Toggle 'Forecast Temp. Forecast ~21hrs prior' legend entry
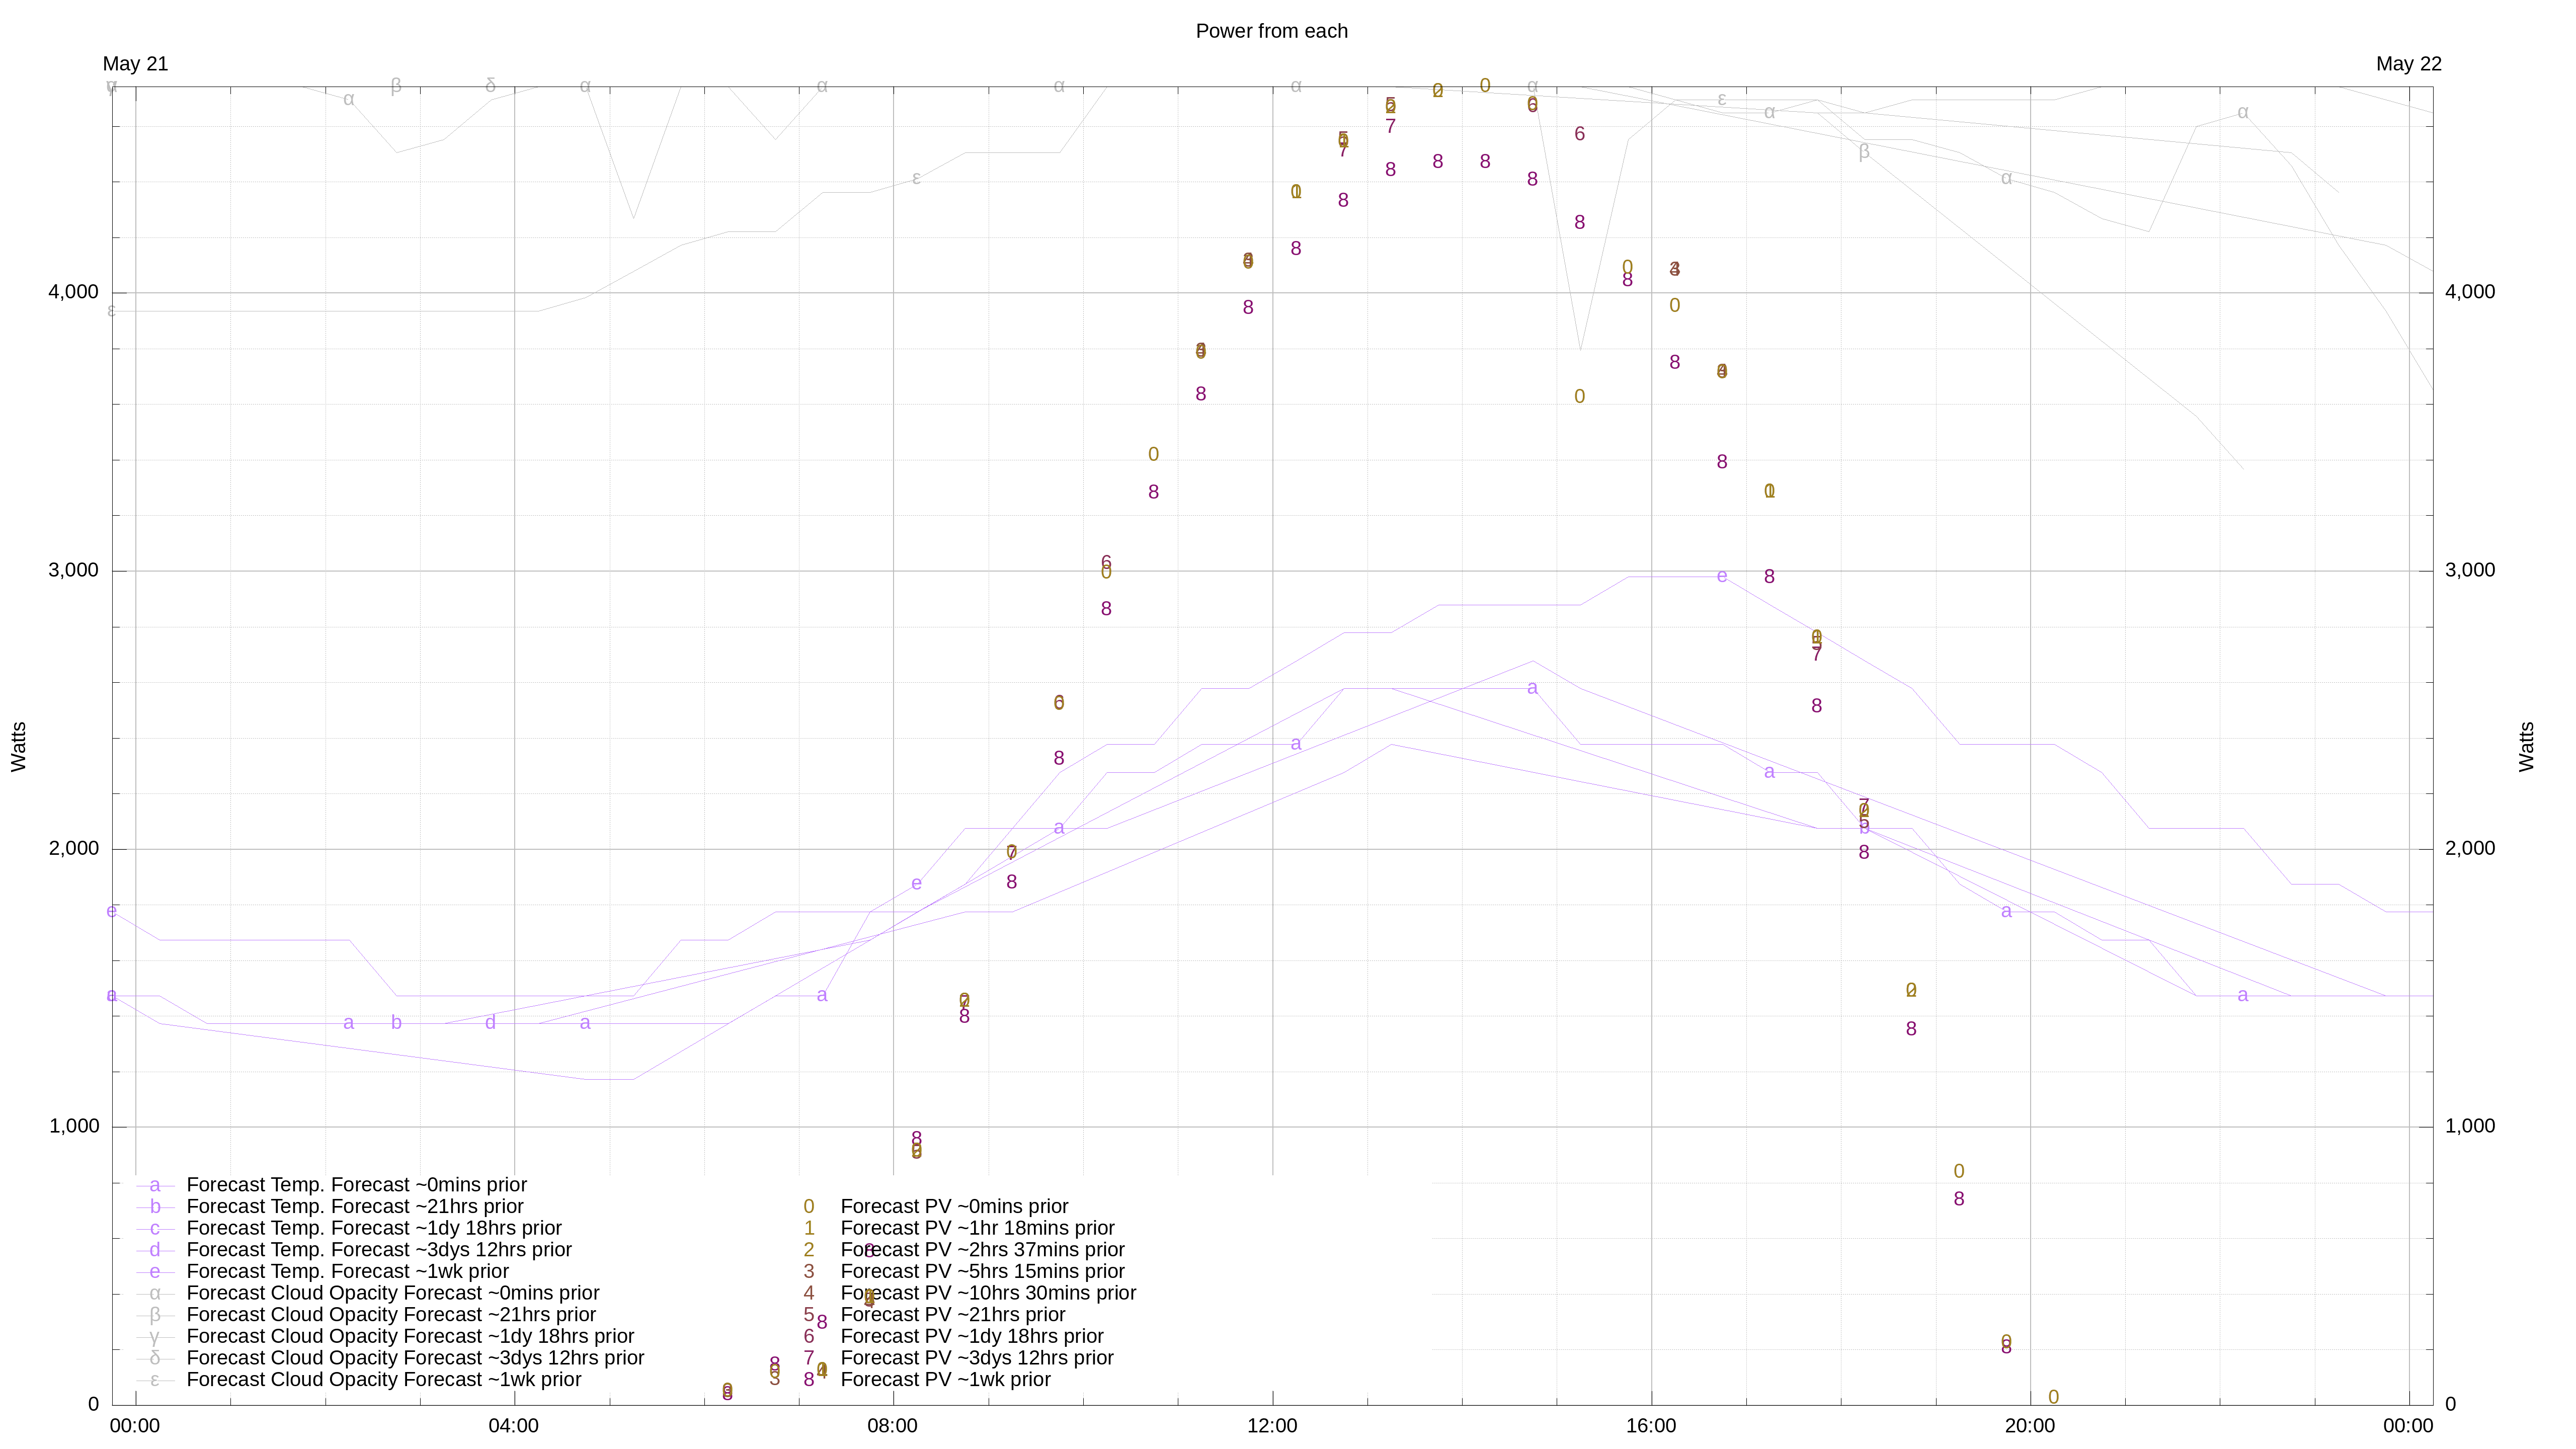 [x=355, y=1207]
